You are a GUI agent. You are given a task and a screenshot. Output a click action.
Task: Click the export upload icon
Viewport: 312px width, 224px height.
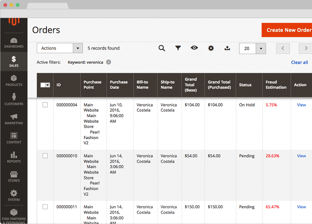(x=227, y=48)
